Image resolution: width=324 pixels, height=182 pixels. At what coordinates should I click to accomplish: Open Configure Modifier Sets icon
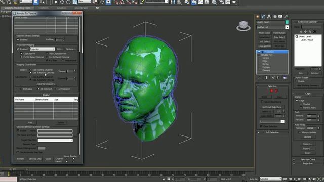285,77
